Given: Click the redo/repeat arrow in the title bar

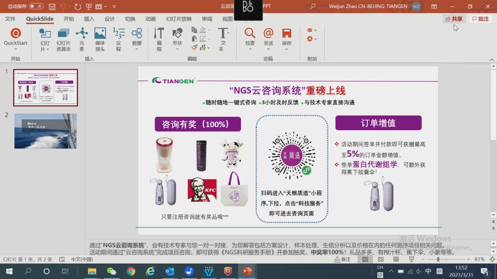Looking at the screenshot, I should tap(78, 7).
